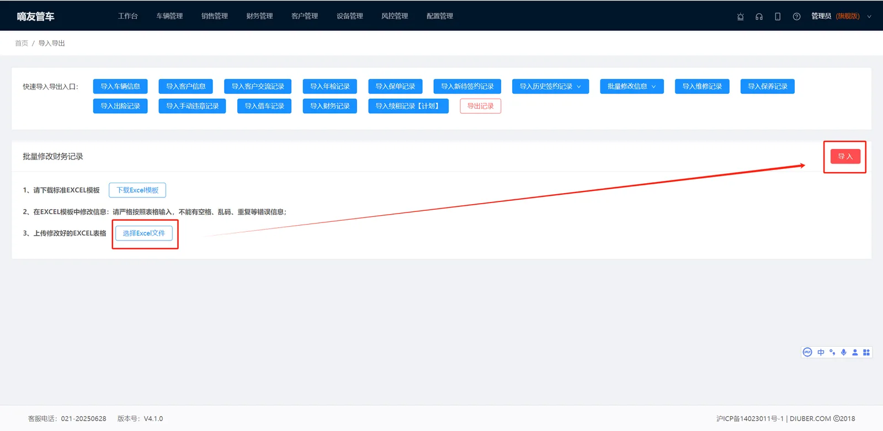Click 导入财务记录 button

[330, 106]
